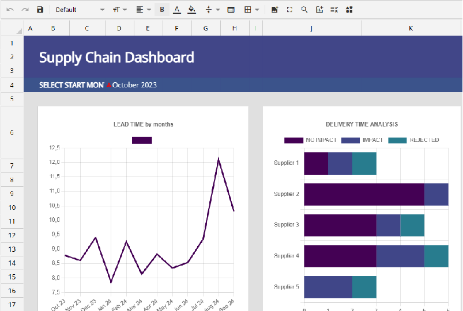Click the merge cells icon
463x311 pixels.
pos(231,10)
